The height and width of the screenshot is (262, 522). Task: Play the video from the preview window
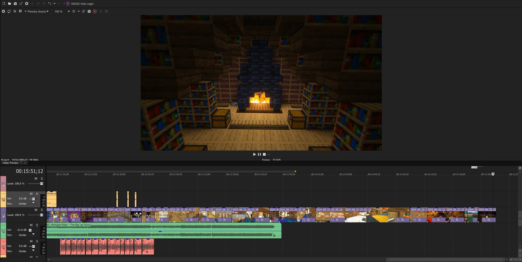(x=254, y=154)
